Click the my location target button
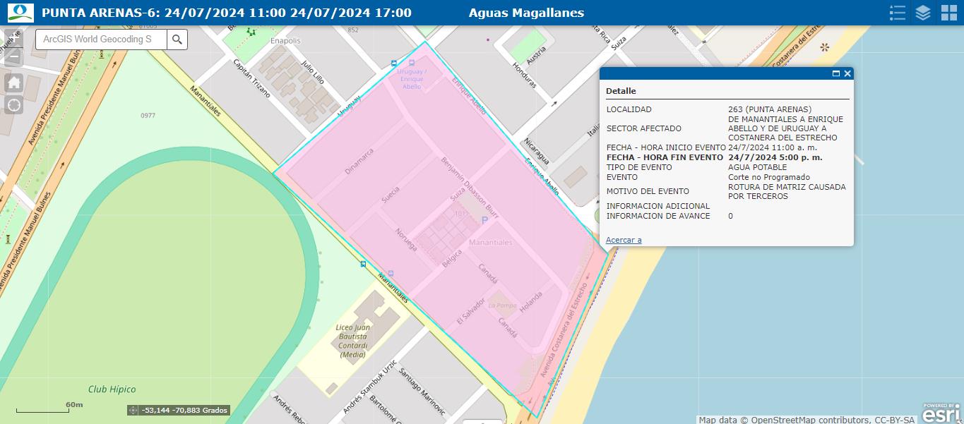Viewport: 964px width, 424px height. point(14,105)
